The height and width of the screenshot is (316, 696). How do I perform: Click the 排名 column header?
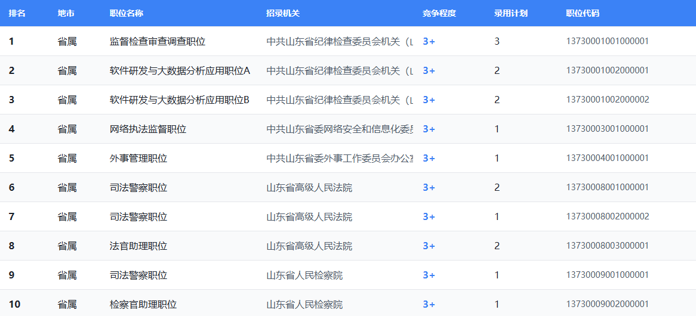tap(17, 13)
